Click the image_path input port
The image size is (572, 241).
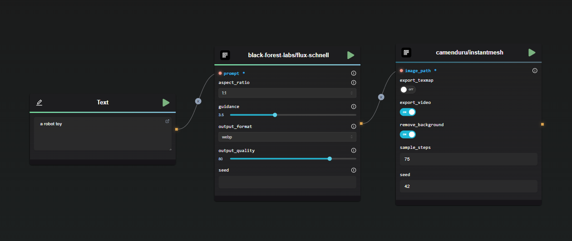[401, 71]
